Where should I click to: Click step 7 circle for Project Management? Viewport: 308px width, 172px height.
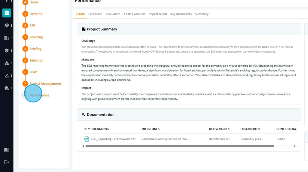[x=25, y=83]
